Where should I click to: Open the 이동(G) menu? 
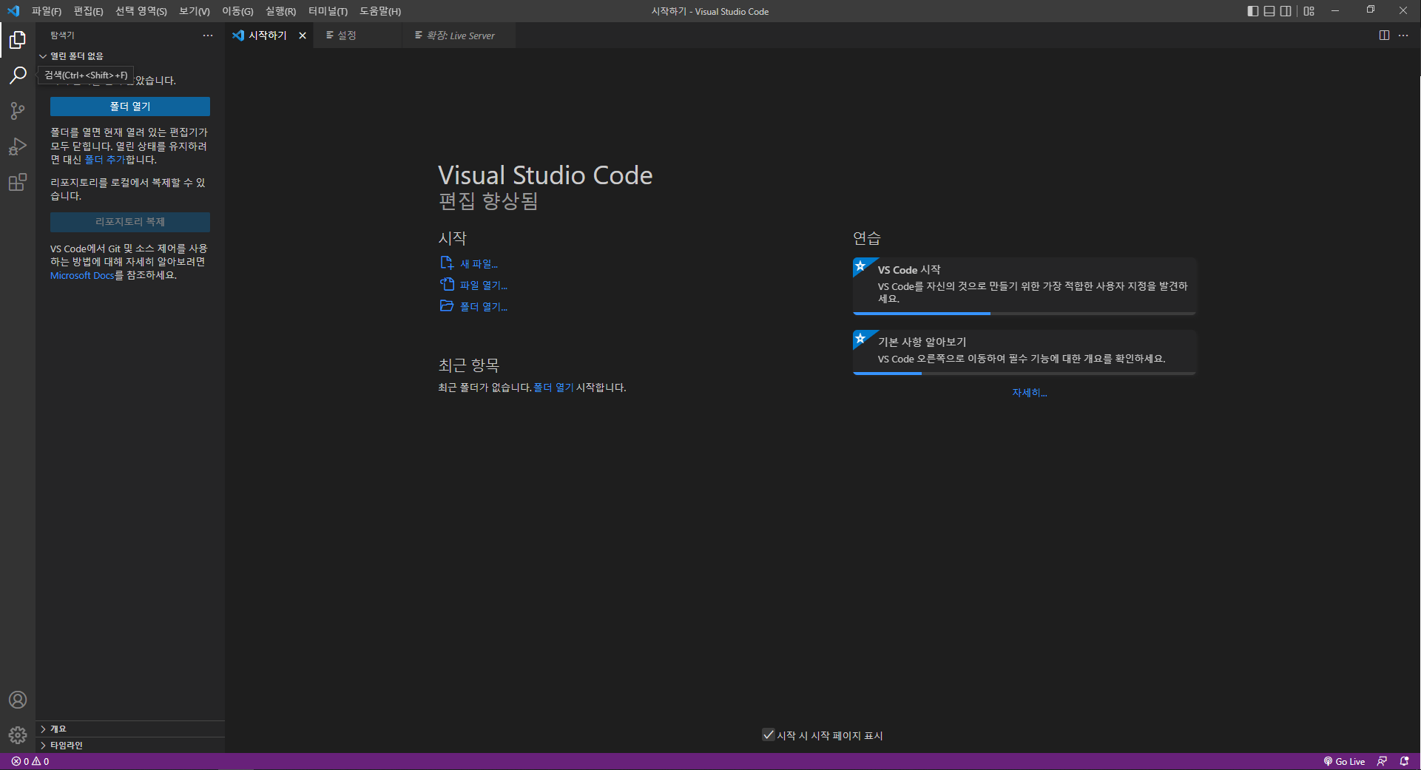pyautogui.click(x=237, y=11)
